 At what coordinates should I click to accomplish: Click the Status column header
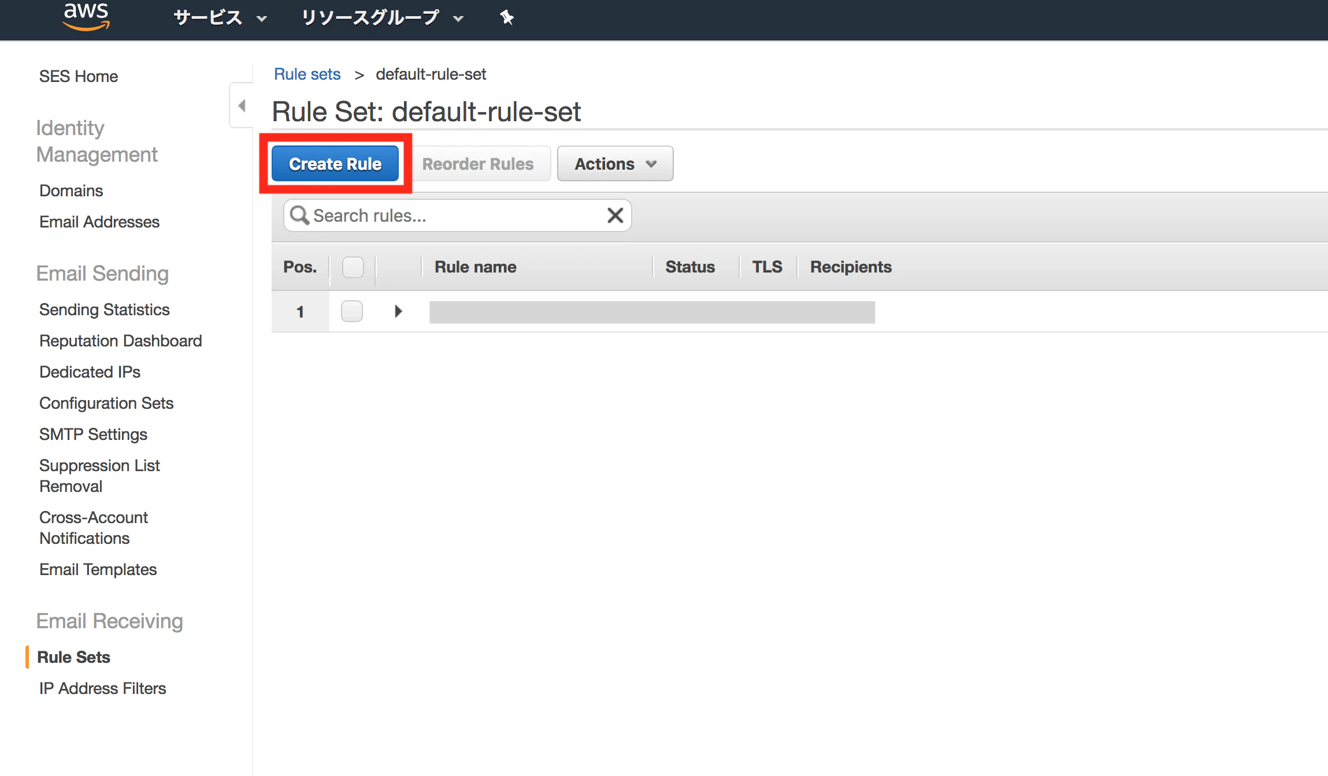pyautogui.click(x=690, y=267)
